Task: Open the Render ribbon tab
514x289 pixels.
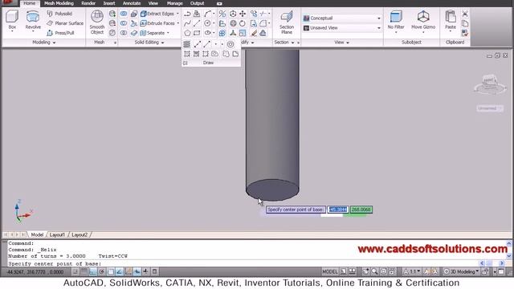Action: pos(88,3)
